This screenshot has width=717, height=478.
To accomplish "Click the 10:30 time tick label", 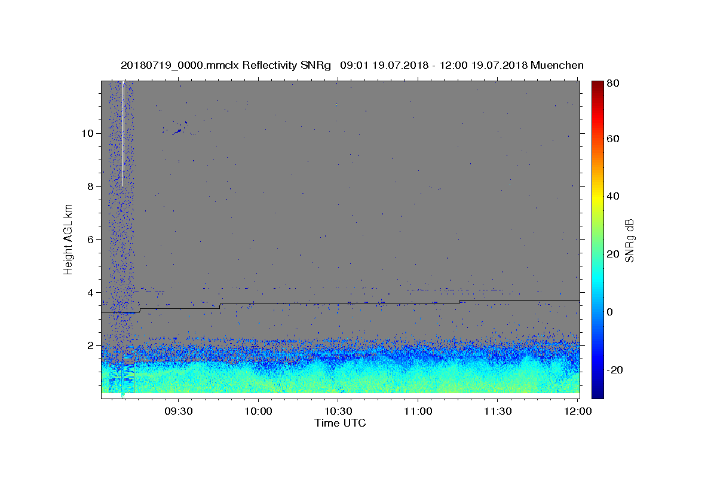I will tap(338, 412).
